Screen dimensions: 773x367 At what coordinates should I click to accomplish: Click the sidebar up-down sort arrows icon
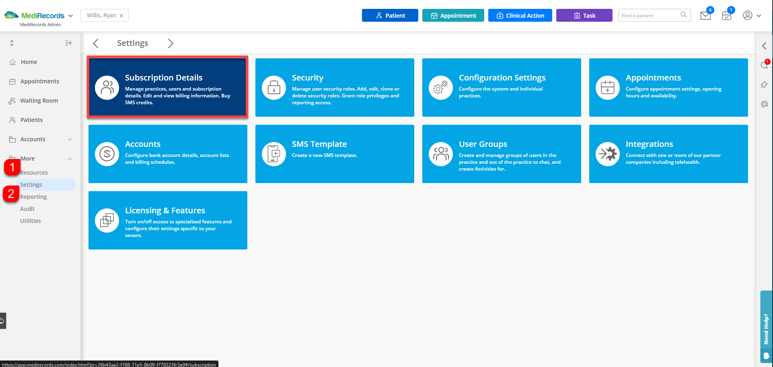(12, 43)
